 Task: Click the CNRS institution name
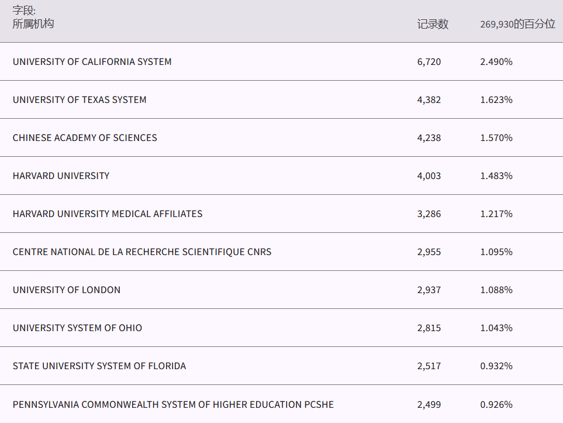(142, 252)
